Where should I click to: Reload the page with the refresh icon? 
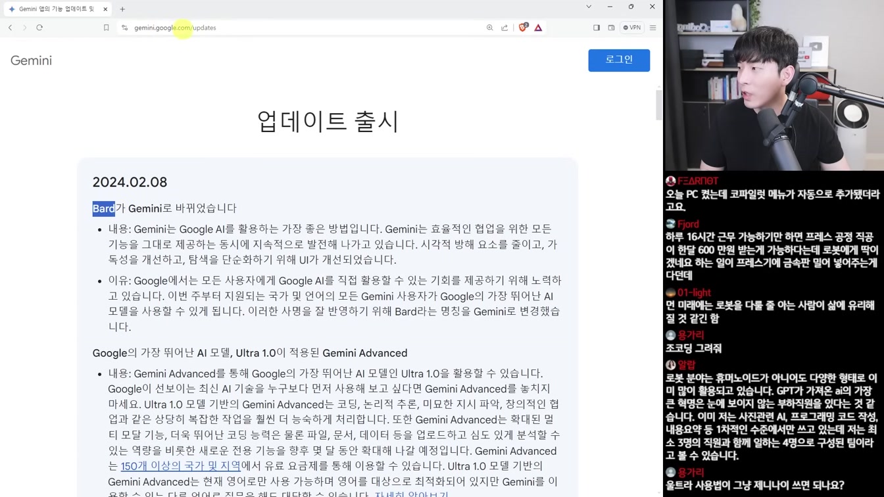click(x=39, y=28)
